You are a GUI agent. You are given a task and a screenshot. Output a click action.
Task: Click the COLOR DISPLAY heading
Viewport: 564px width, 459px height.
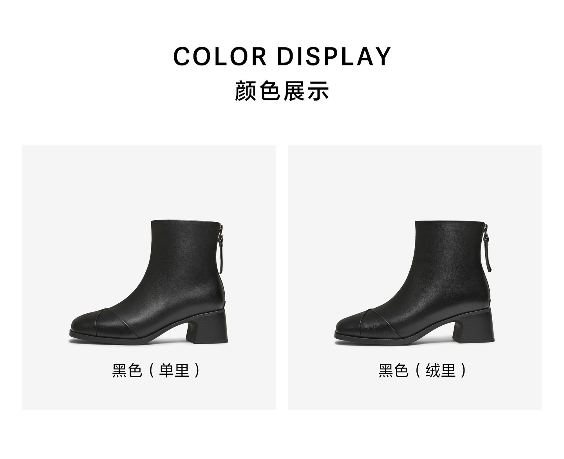[282, 56]
